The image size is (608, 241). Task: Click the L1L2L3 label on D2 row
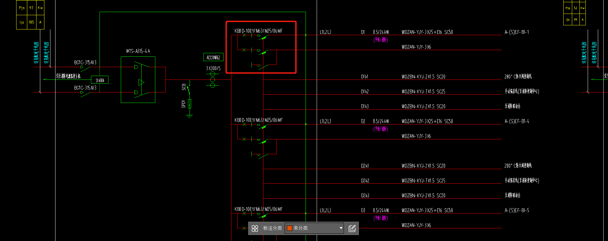(325, 121)
